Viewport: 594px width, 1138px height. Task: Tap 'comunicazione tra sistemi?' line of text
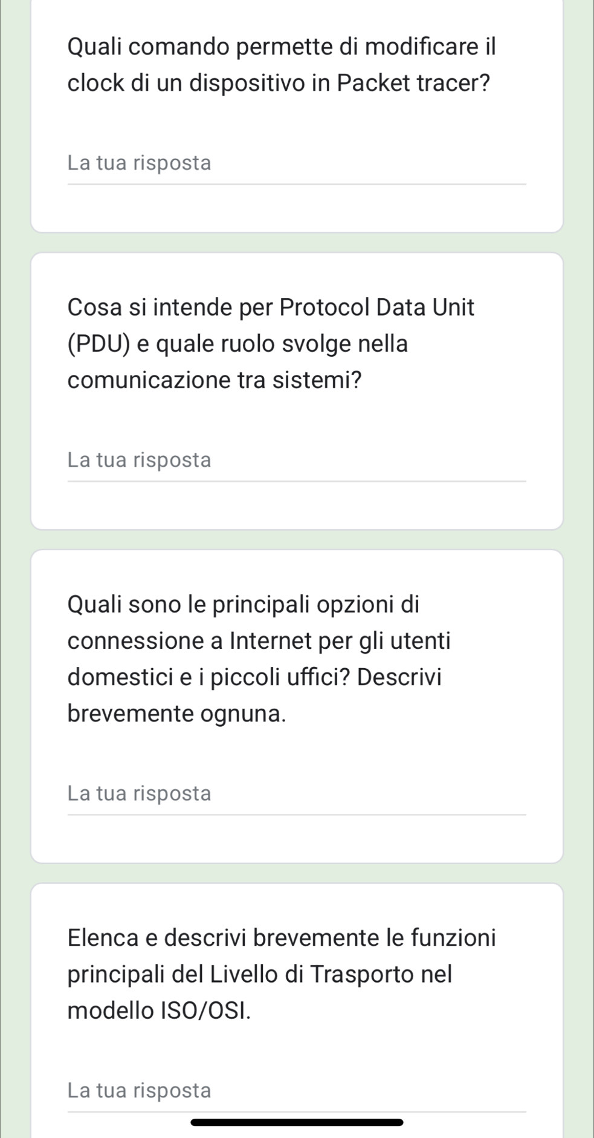coord(215,381)
